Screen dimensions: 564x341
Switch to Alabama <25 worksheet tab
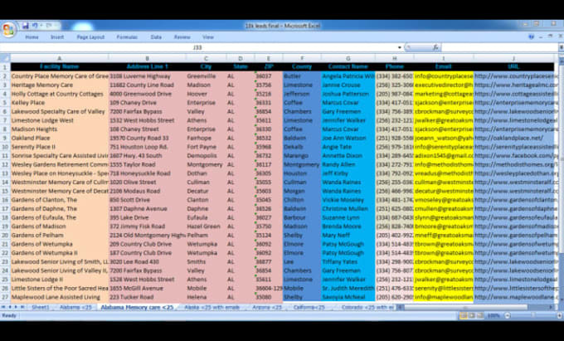(75, 307)
